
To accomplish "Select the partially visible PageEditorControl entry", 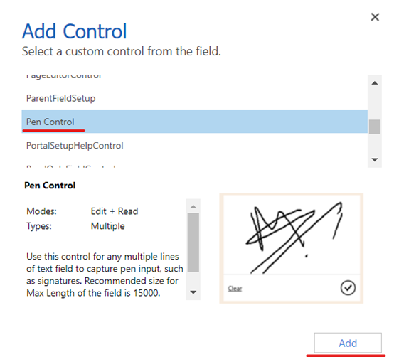I will click(x=194, y=77).
